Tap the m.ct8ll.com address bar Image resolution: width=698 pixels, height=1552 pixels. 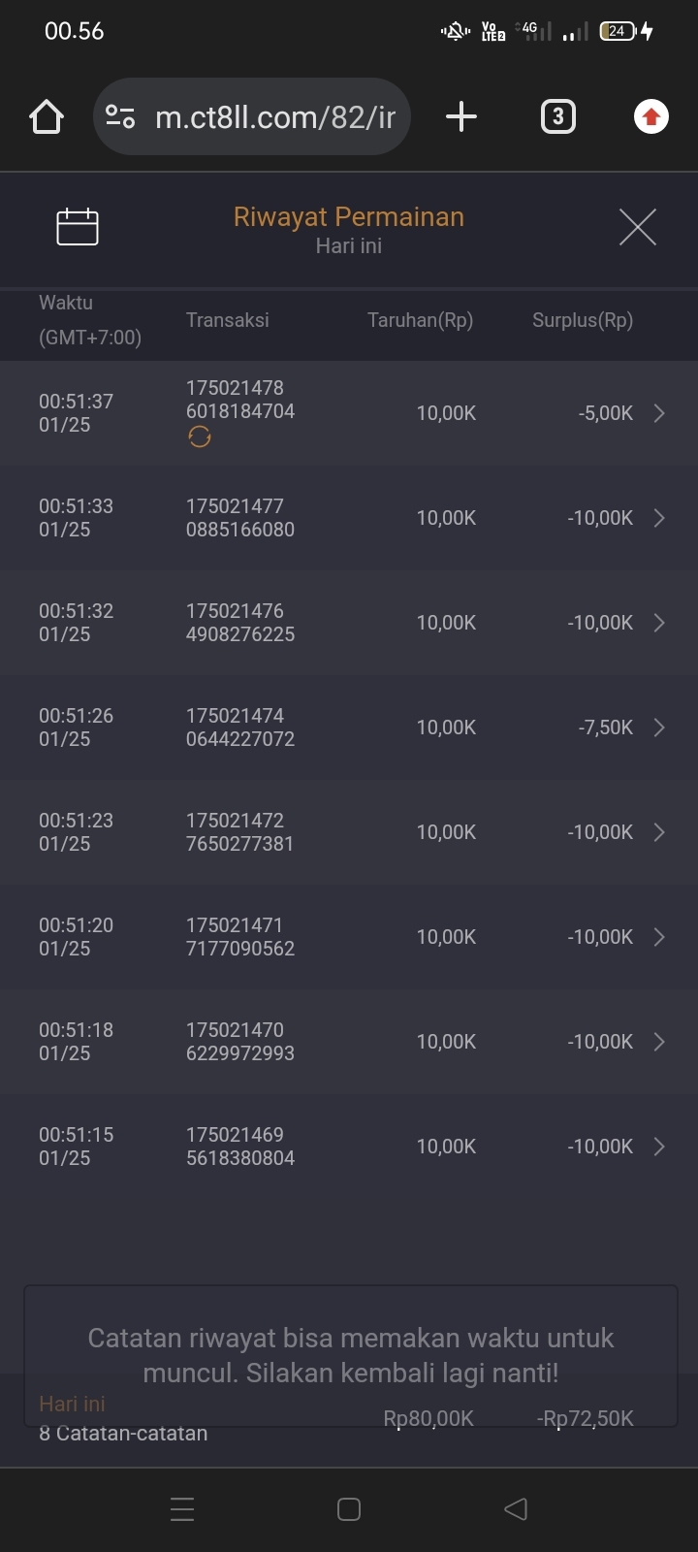275,117
